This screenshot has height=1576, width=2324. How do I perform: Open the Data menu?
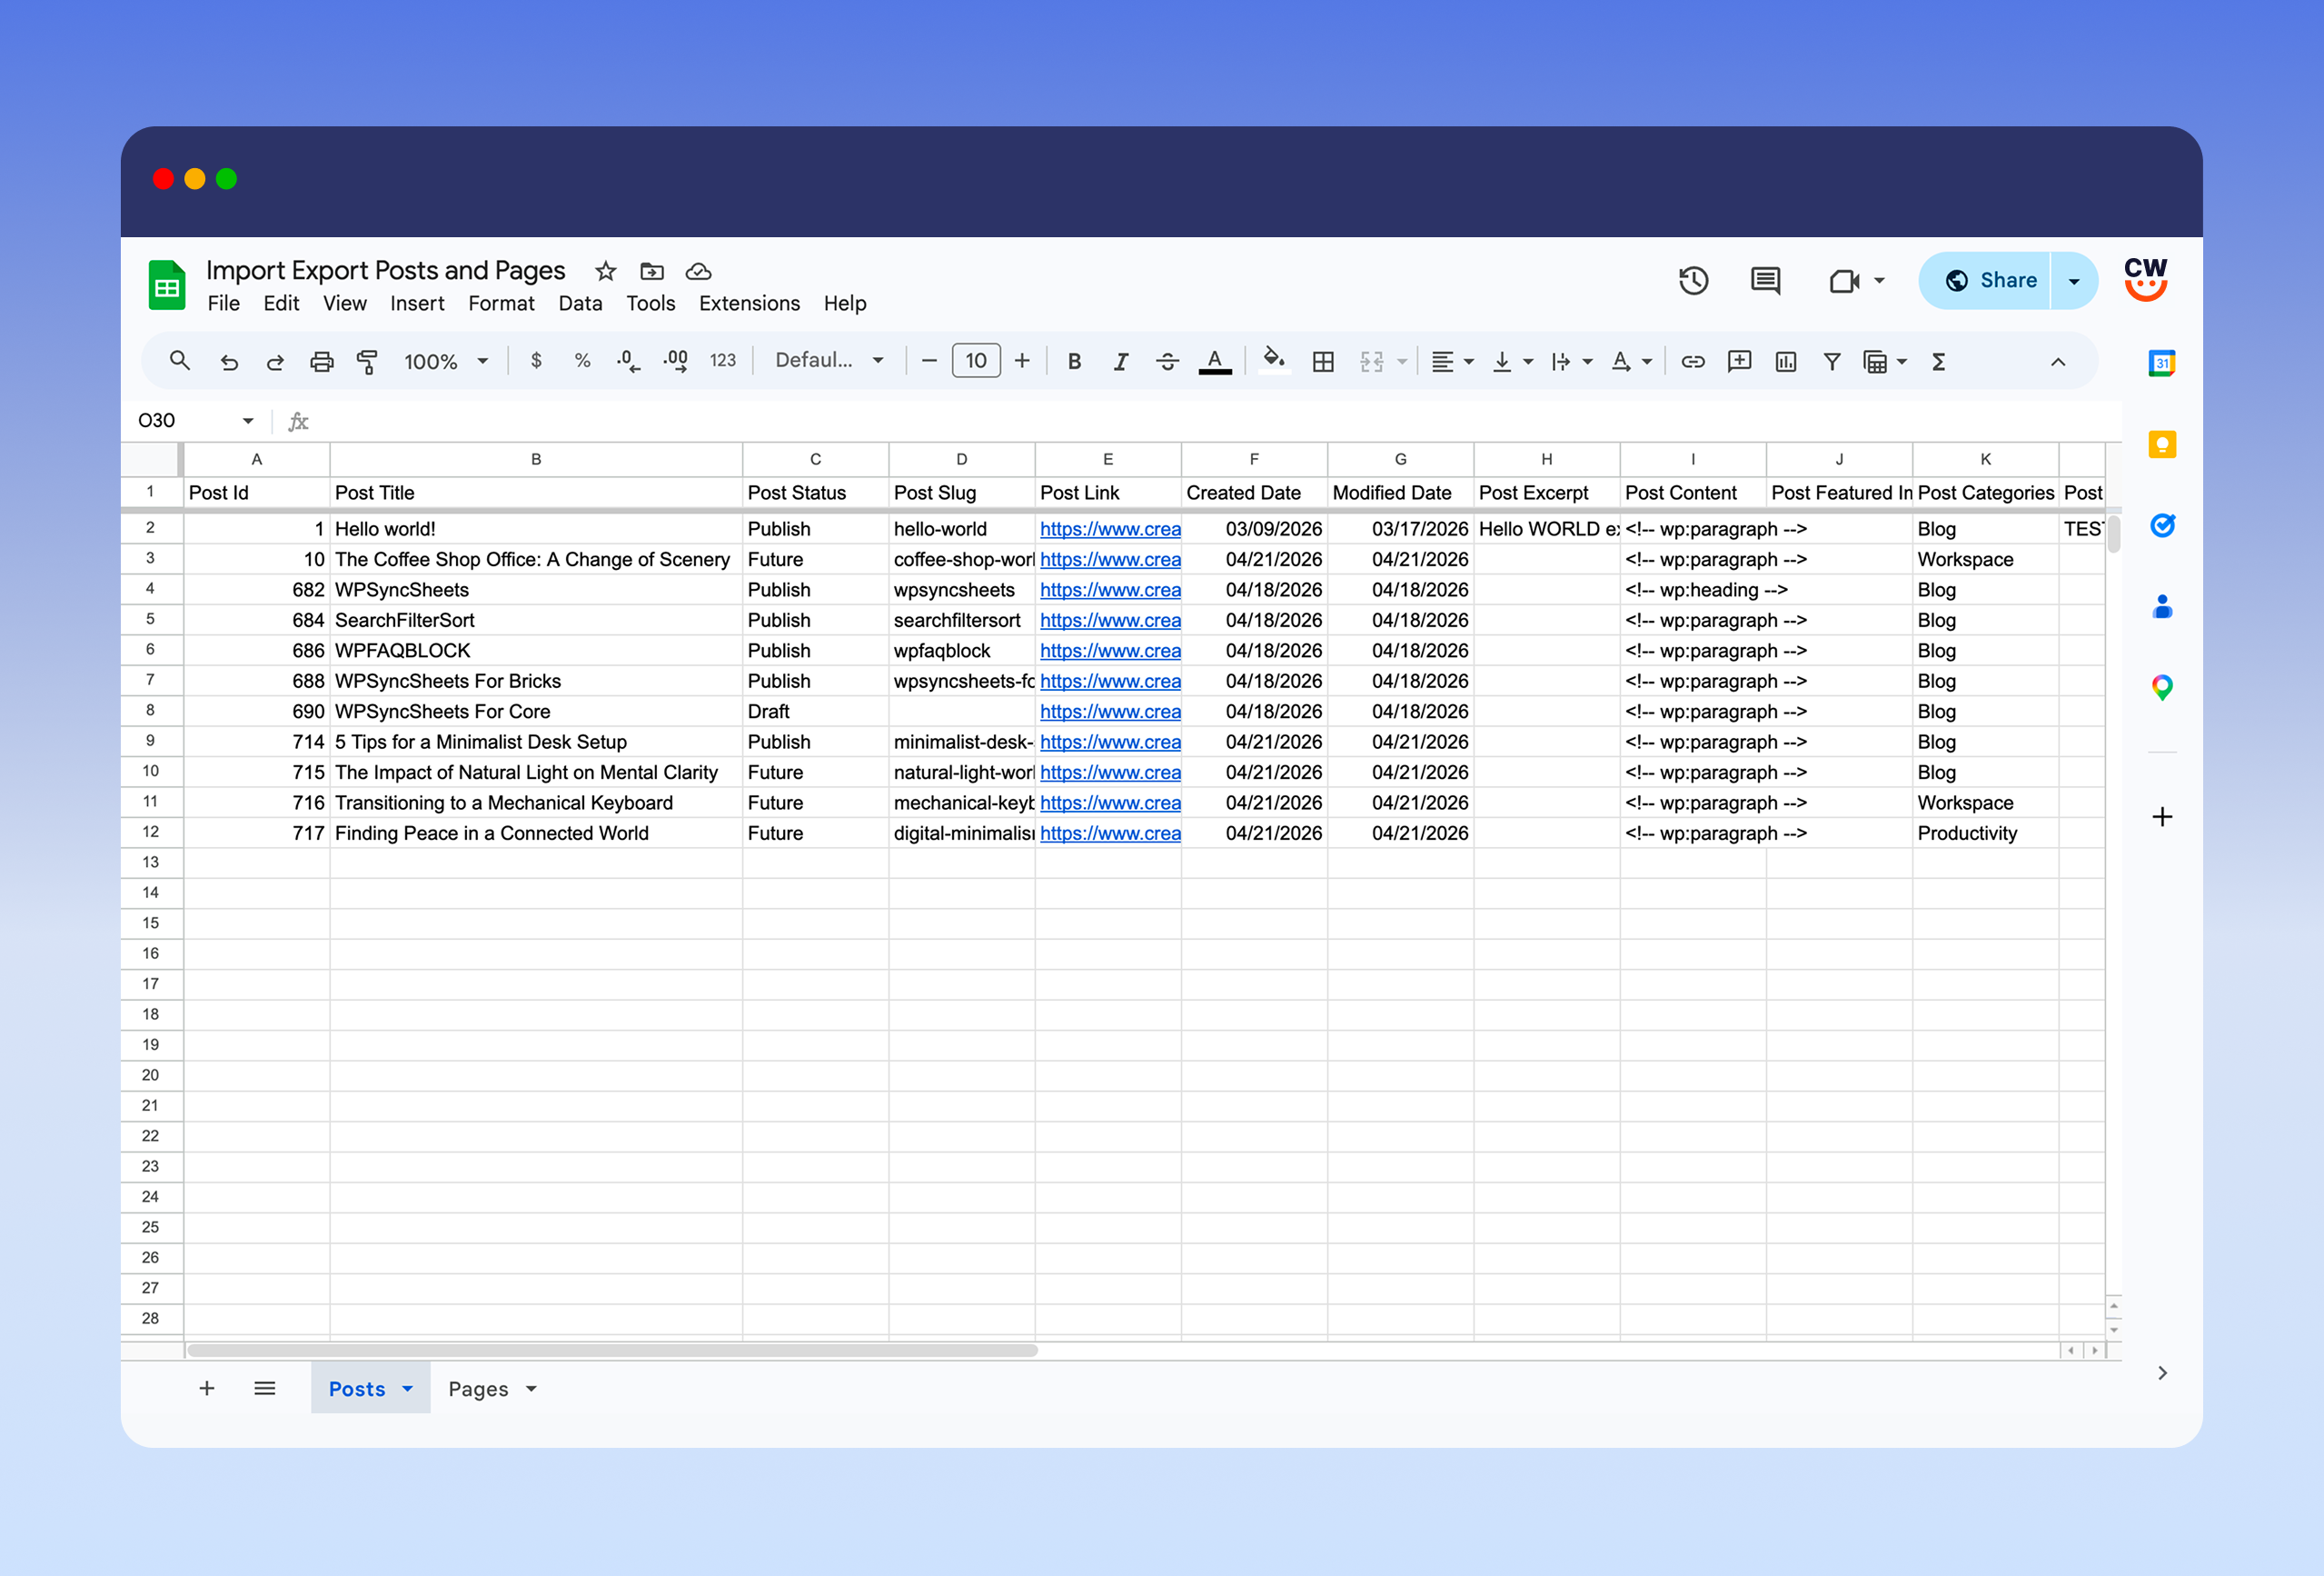point(580,304)
